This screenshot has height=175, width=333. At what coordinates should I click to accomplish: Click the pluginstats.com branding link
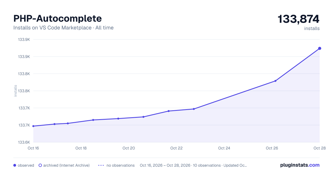[x=300, y=165]
